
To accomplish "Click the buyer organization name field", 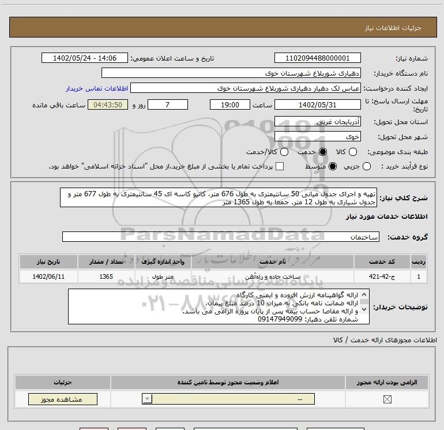I will click(x=231, y=73).
